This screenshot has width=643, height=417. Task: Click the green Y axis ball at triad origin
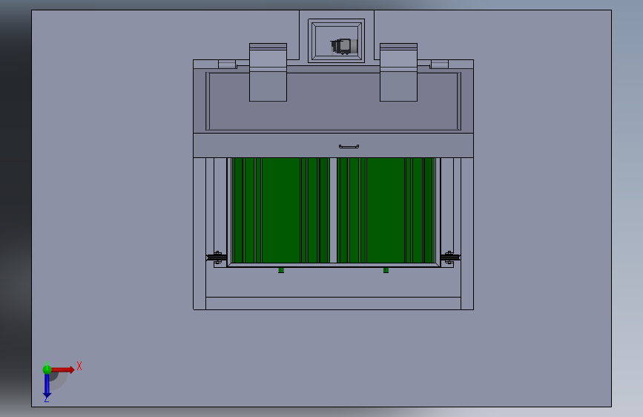point(47,369)
